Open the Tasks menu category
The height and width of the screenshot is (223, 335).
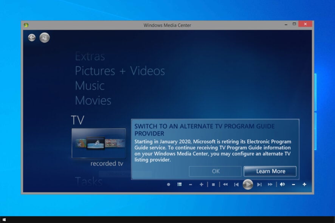click(x=88, y=182)
